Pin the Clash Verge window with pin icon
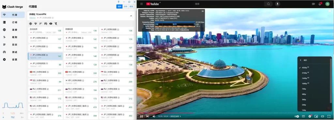This screenshot has width=334, height=120. [x=119, y=2]
